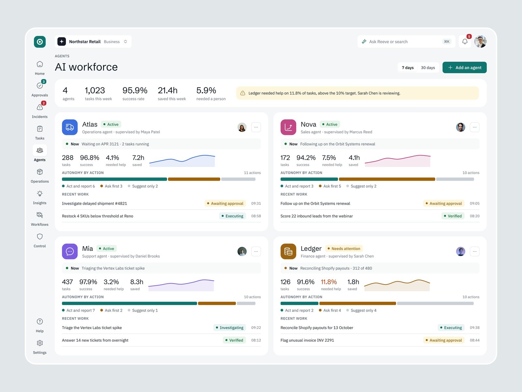Open the Nova card more options menu
Screen dimensions: 522x392
475,127
